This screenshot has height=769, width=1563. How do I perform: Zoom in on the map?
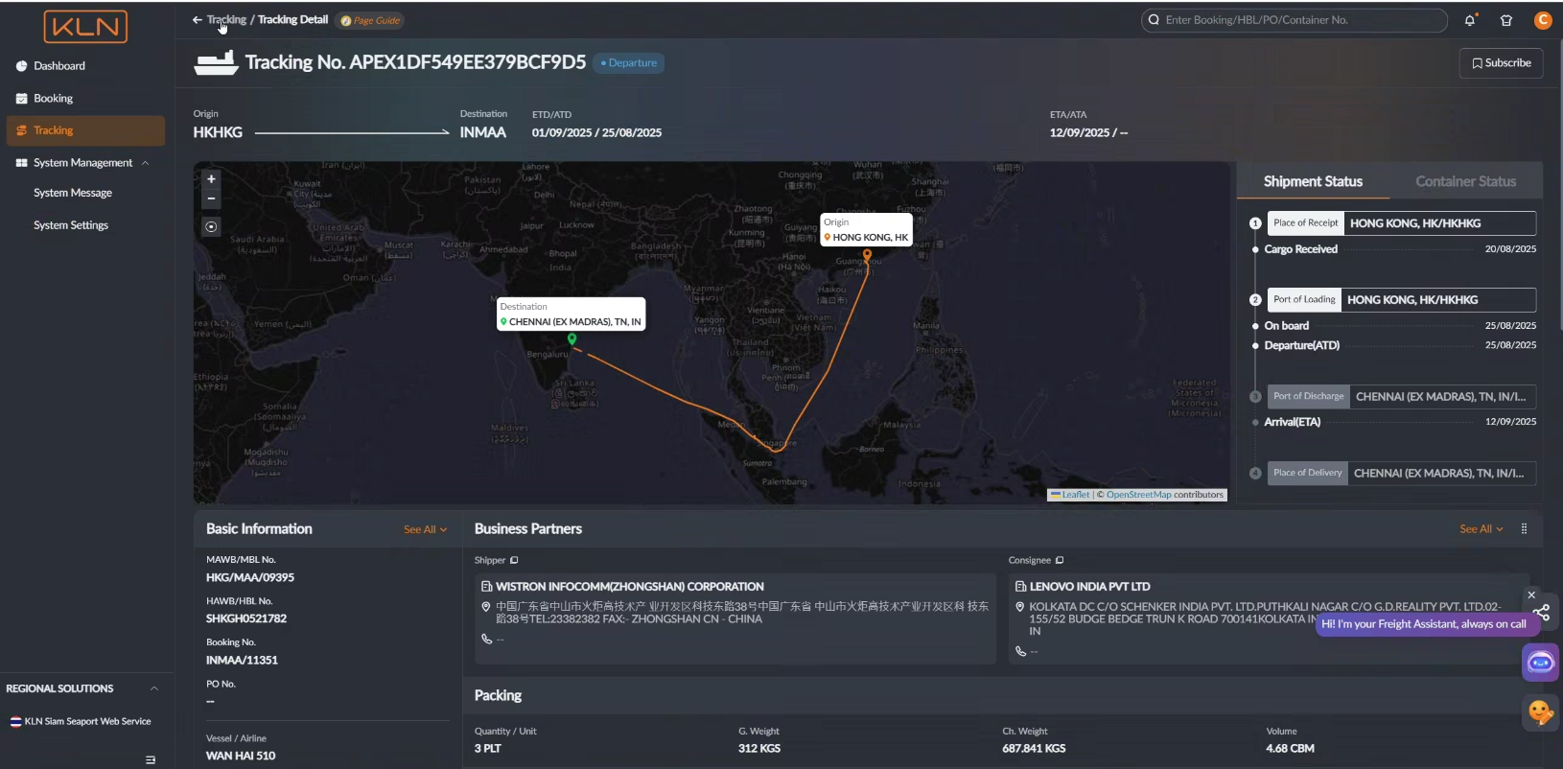click(x=212, y=179)
